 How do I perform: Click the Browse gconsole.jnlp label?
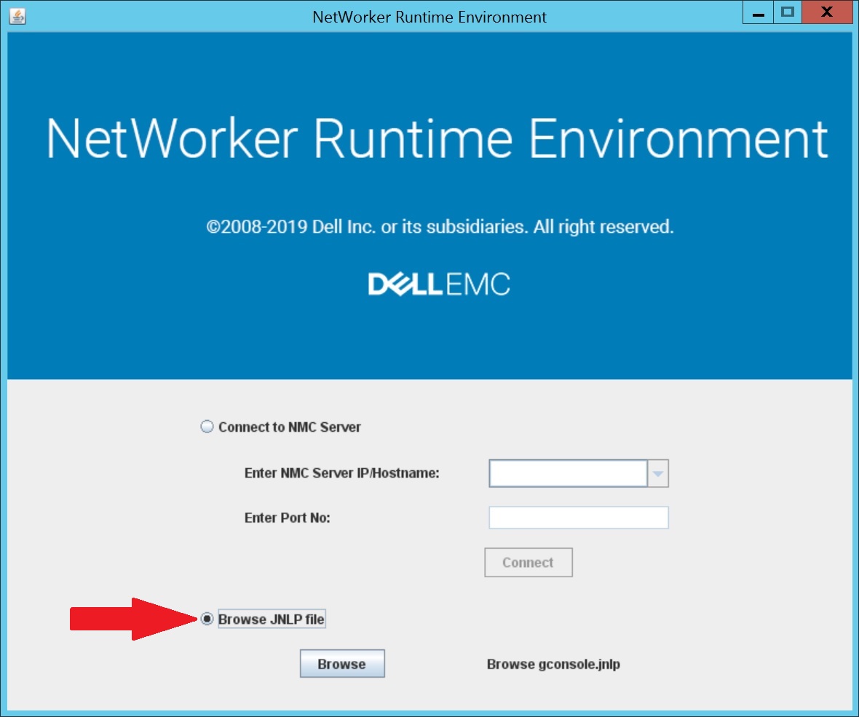(x=553, y=664)
